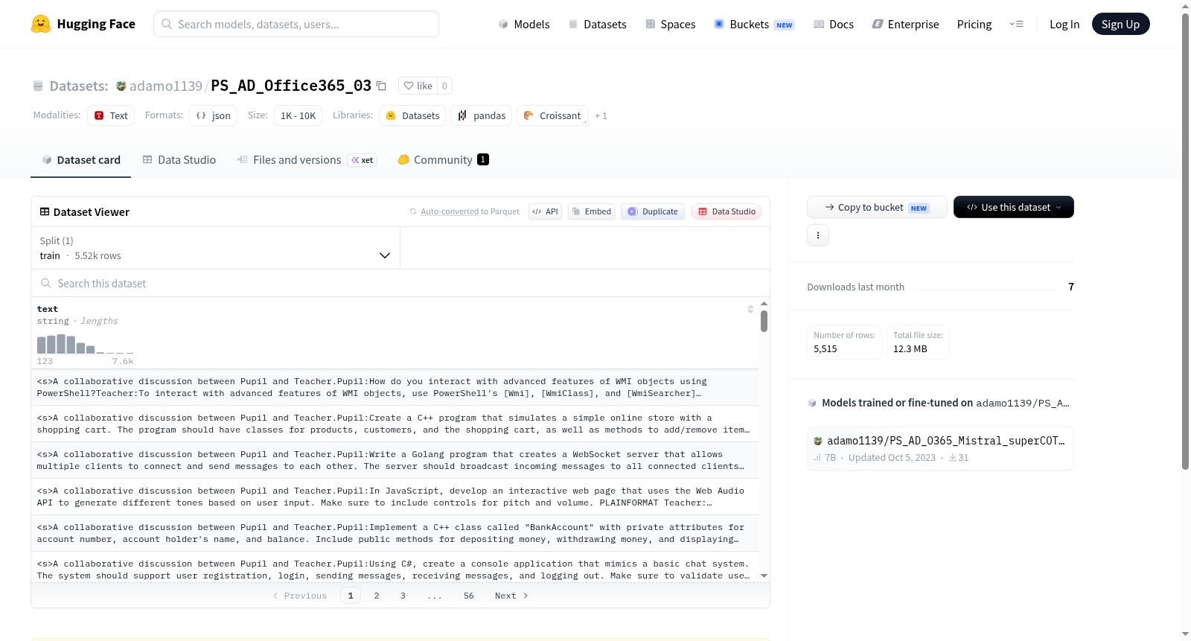This screenshot has width=1191, height=641.
Task: Open the PS_AD_0365_Mistral_superCOT model card
Action: click(x=940, y=448)
